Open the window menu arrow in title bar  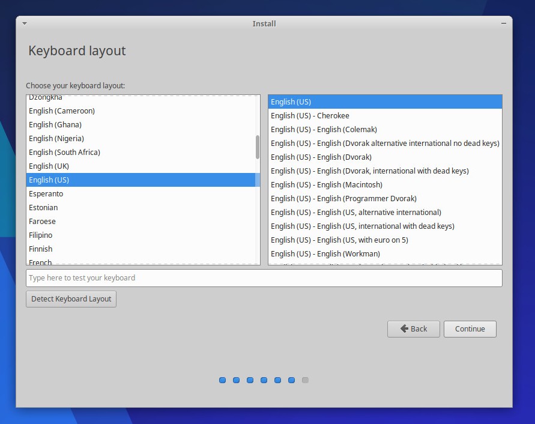[x=25, y=23]
